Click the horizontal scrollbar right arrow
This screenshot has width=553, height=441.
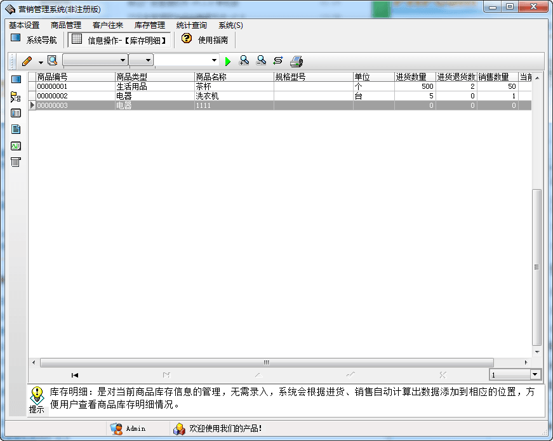526,362
